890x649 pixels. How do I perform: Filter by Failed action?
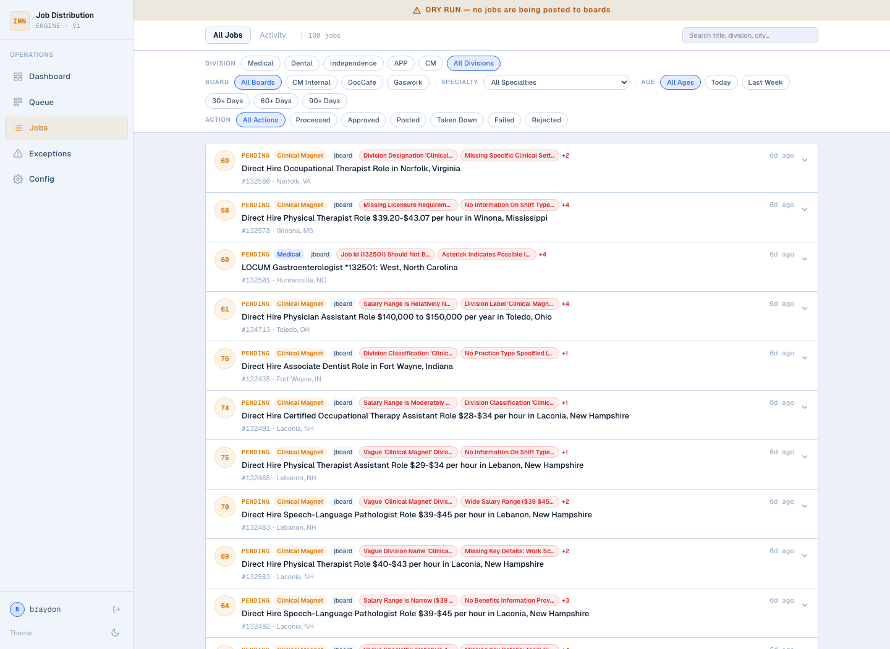504,120
